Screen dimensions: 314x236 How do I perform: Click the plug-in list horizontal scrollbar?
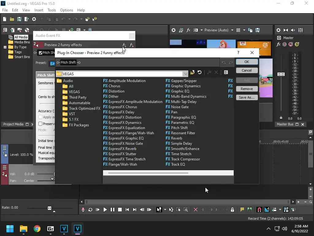point(148,173)
